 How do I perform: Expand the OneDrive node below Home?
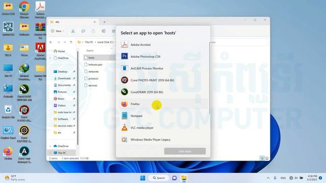pos(50,58)
